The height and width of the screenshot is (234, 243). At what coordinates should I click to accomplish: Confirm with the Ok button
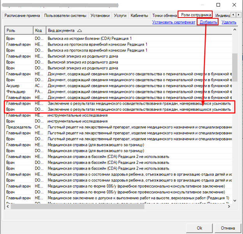[x=199, y=228]
